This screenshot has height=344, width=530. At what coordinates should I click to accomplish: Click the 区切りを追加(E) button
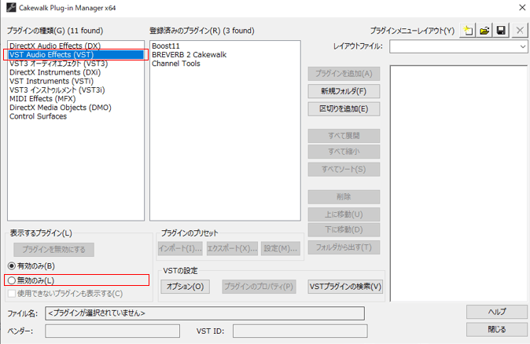344,108
